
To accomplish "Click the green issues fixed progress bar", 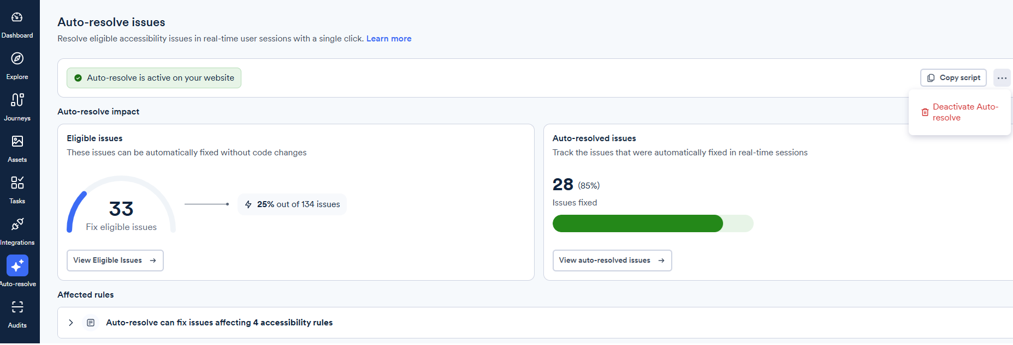I will (653, 223).
